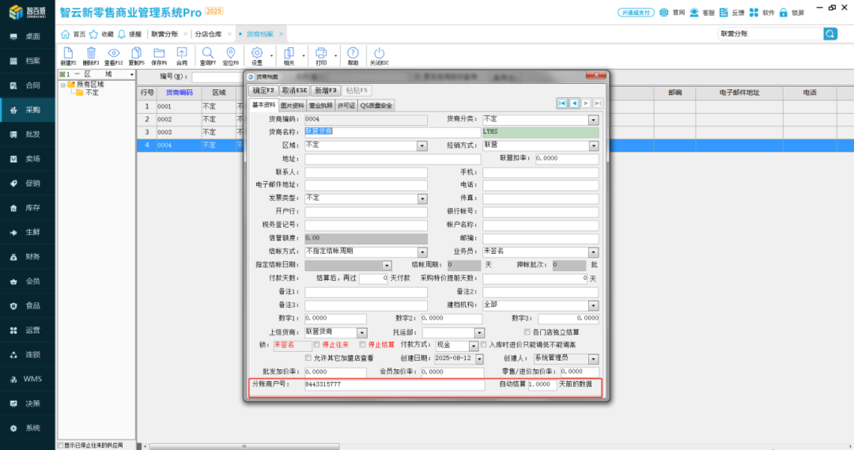Image resolution: width=854 pixels, height=450 pixels.
Task: Open 生鲜 in the left sidebar
Action: (27, 232)
